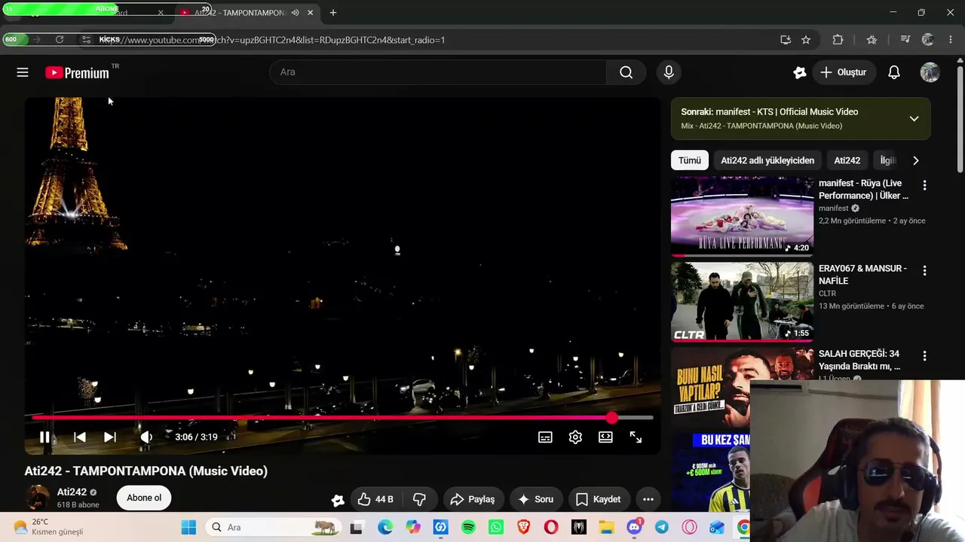This screenshot has height=542, width=965.
Task: Mute the video volume
Action: tap(146, 437)
